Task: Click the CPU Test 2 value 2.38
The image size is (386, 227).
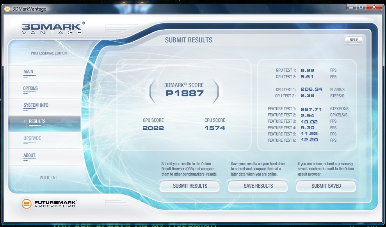Action: [x=307, y=95]
